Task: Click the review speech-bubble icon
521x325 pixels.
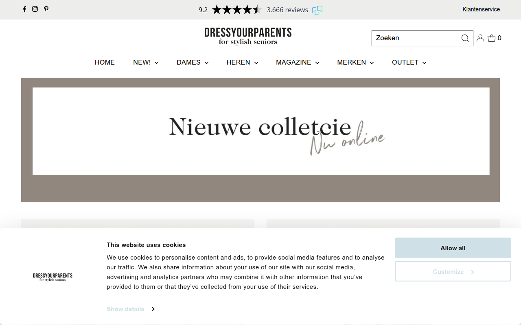Action: coord(317,10)
